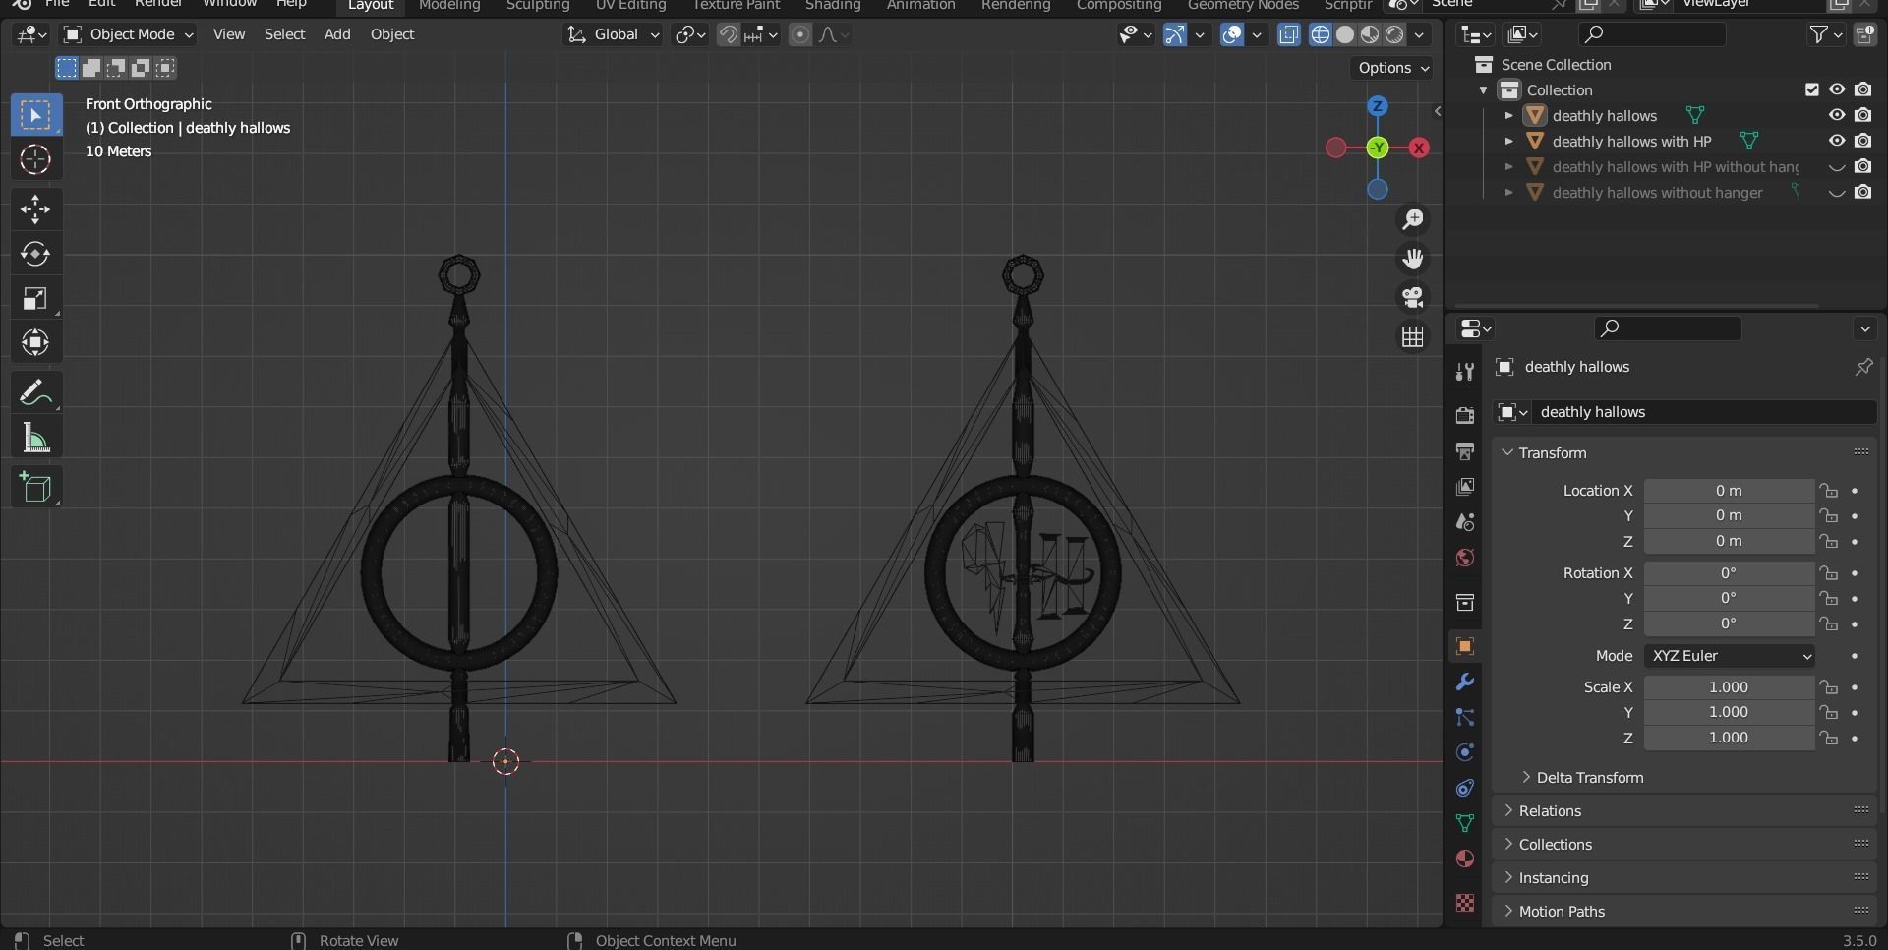Activate the 3D Cursor tool
This screenshot has width=1888, height=950.
pos(36,160)
